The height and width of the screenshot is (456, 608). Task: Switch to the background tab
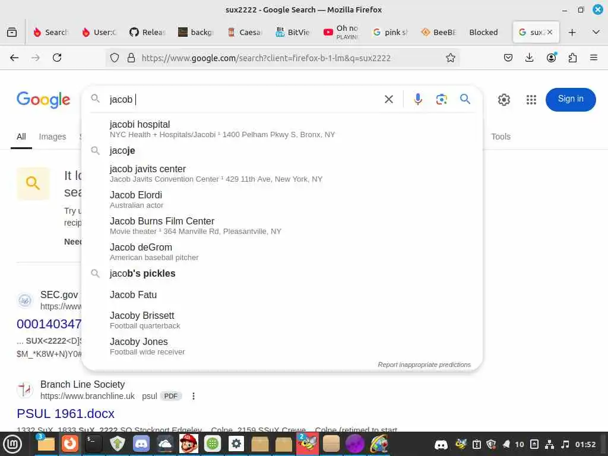(x=196, y=32)
